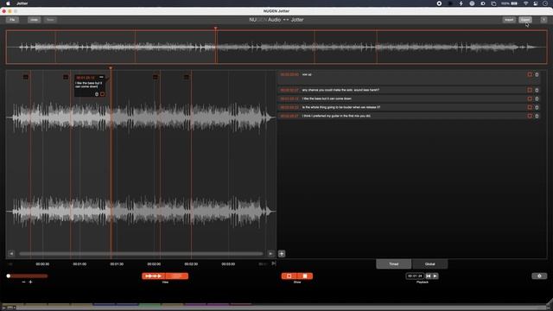Jump to end using the timeline skip icon

click(x=274, y=263)
